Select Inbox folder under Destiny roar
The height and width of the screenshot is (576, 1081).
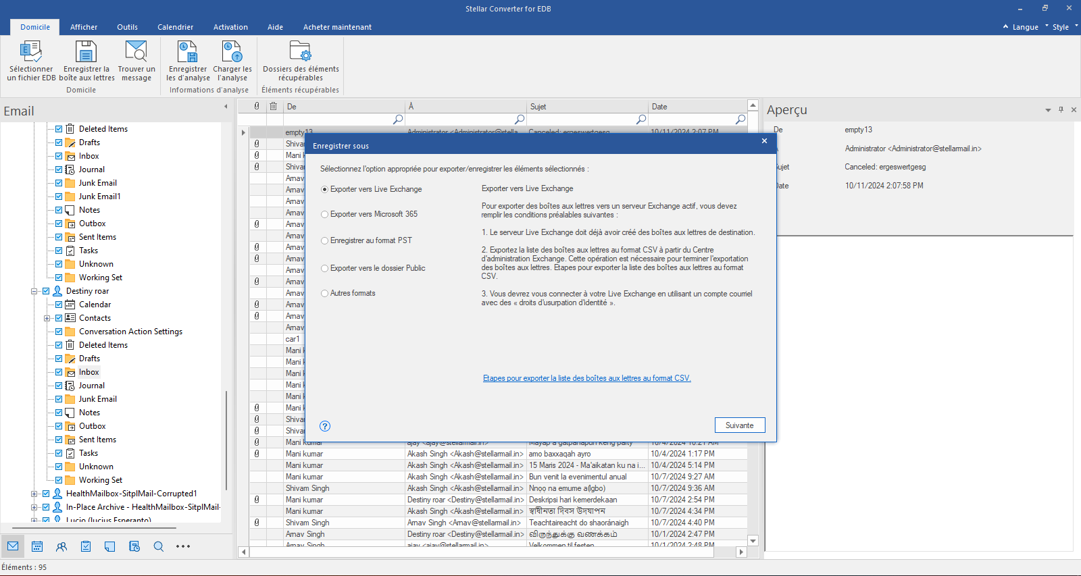click(89, 372)
